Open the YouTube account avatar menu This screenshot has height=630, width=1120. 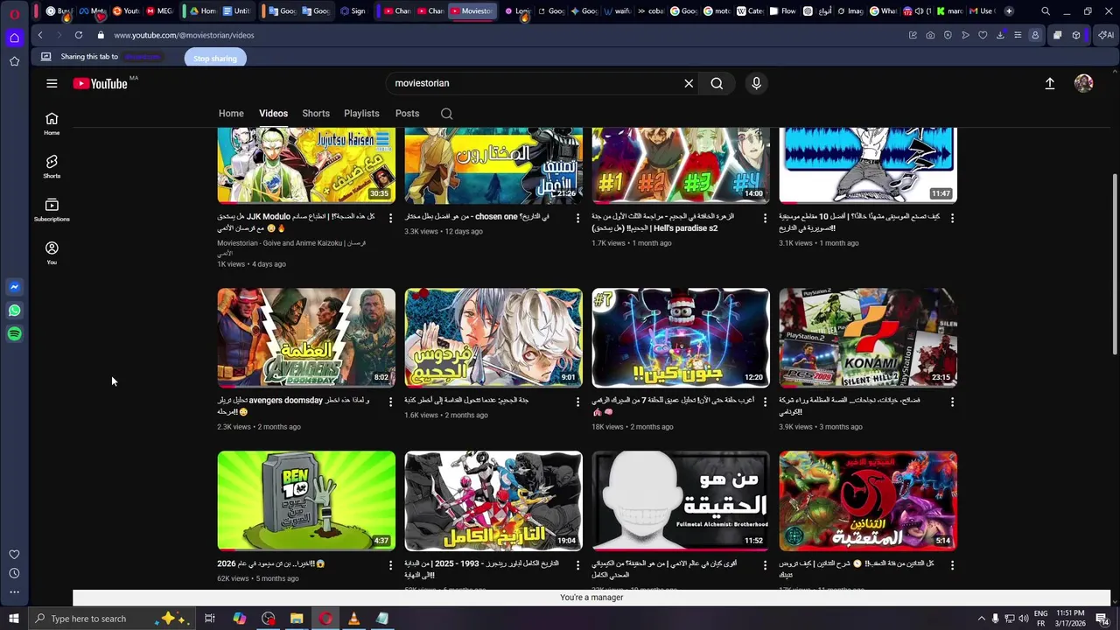1083,83
